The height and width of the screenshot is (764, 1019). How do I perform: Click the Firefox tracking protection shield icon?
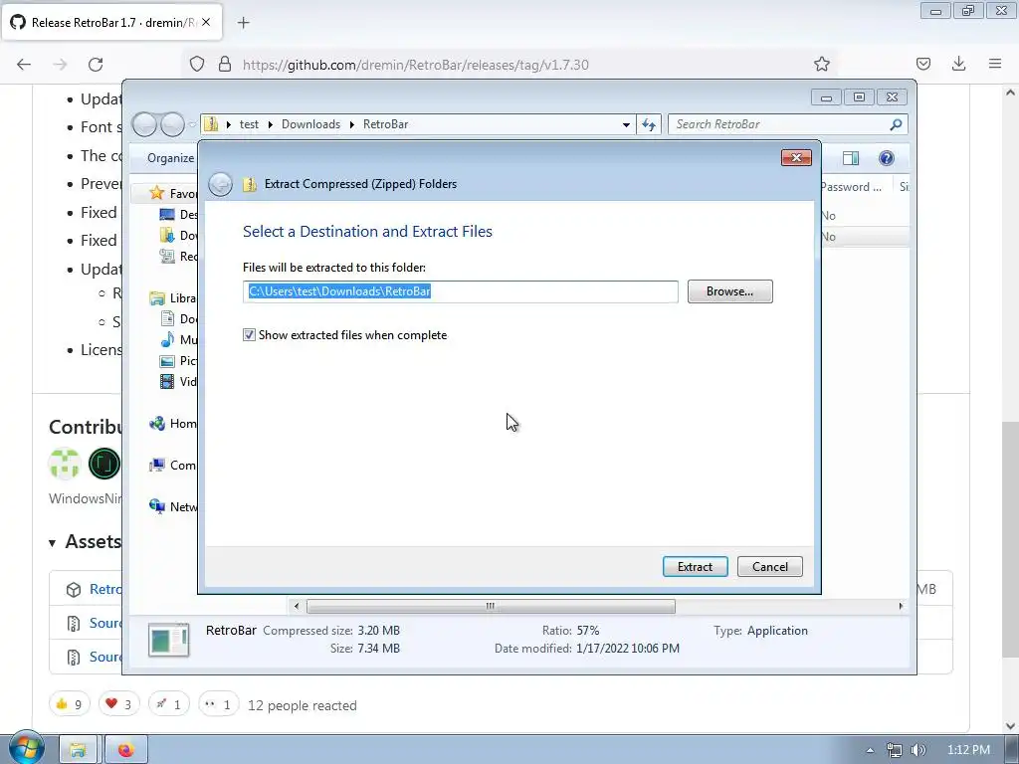click(x=197, y=64)
